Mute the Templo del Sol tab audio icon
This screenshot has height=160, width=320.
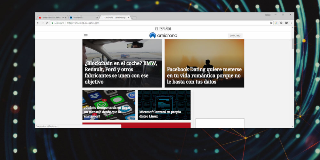(63, 18)
